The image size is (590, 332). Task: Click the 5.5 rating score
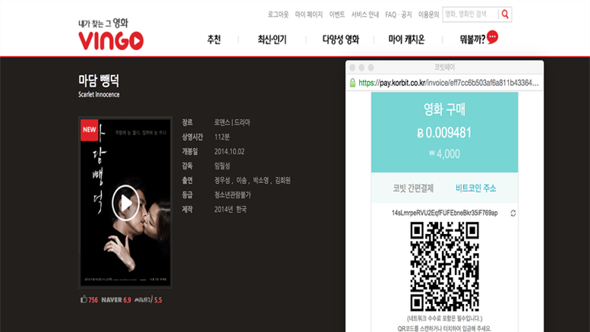tap(158, 300)
